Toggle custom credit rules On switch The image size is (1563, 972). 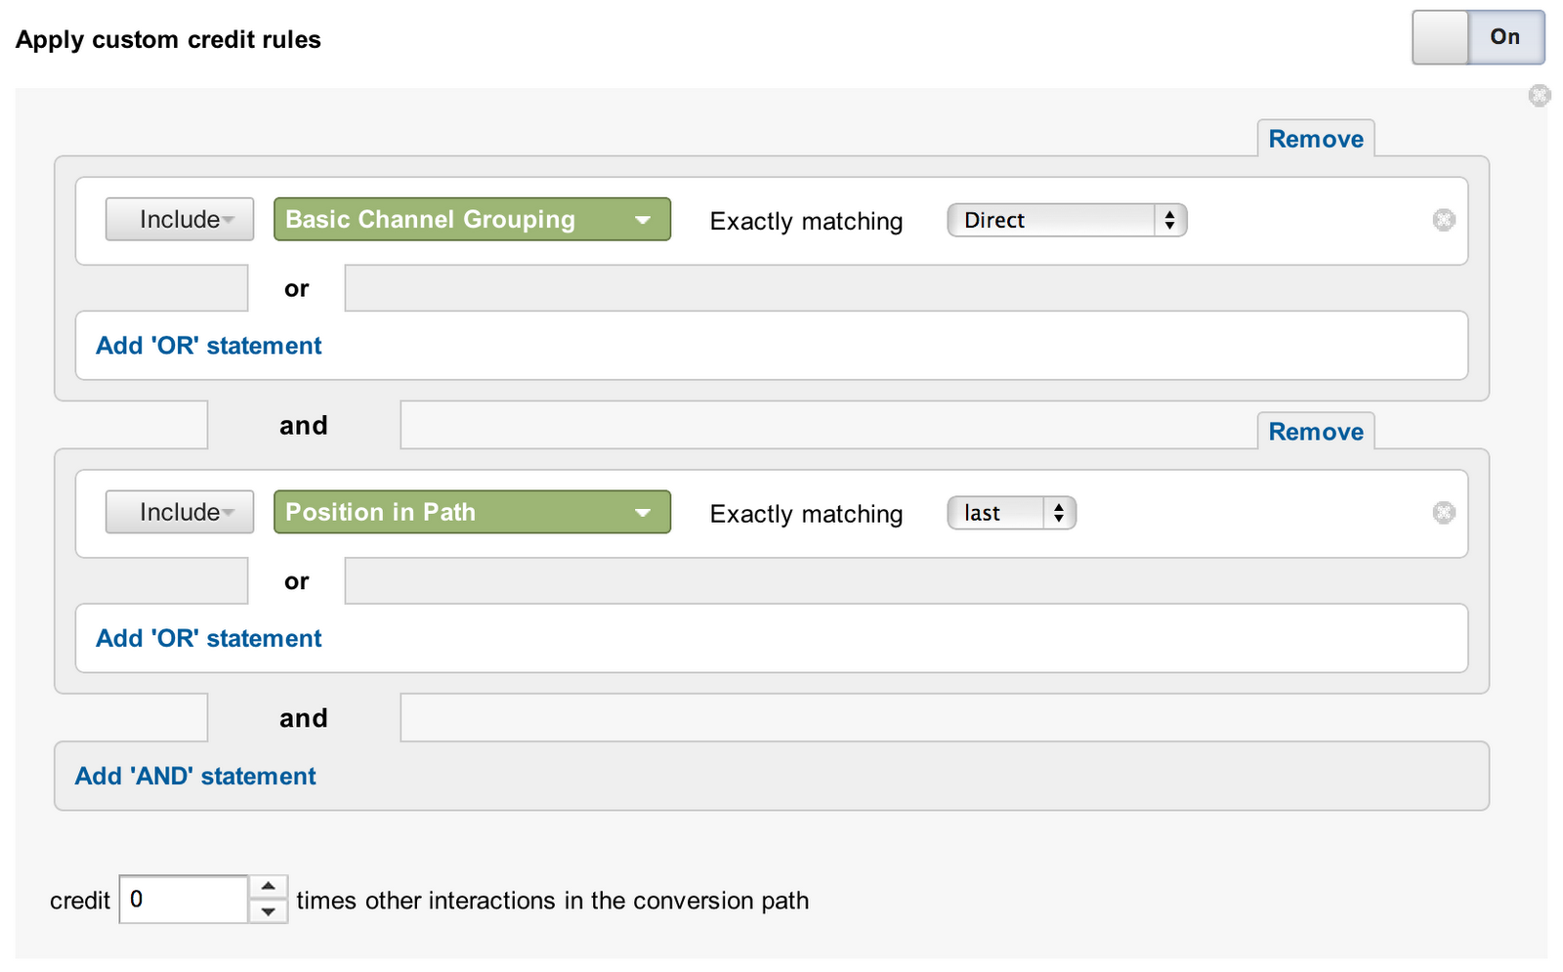click(1504, 37)
